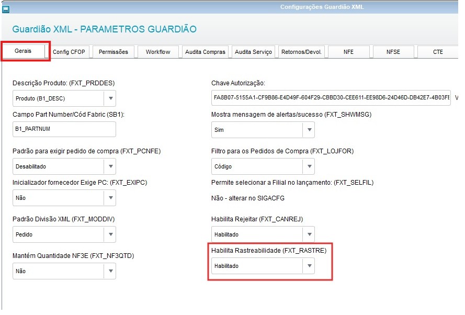Click the 'Mostra mensagem de alertas/sucesso (FXT_SHWMSG)' label
Screen dimensions: 465x315
click(x=291, y=115)
